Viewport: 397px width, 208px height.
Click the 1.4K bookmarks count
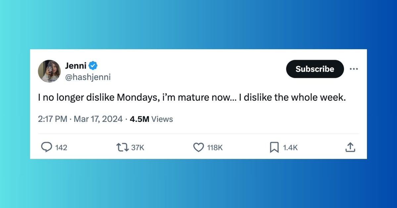290,148
